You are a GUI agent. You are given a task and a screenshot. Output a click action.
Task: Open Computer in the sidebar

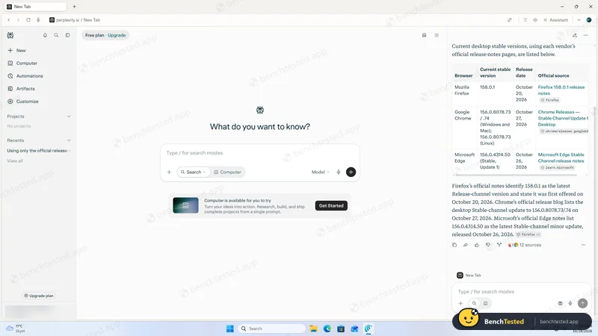tap(22, 63)
